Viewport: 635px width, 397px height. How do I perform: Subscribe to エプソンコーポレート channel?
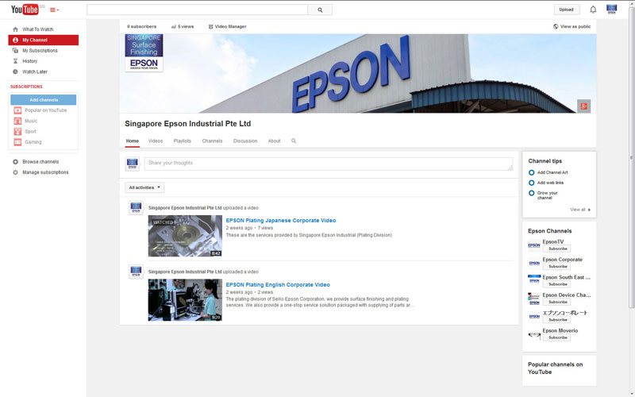pyautogui.click(x=558, y=320)
